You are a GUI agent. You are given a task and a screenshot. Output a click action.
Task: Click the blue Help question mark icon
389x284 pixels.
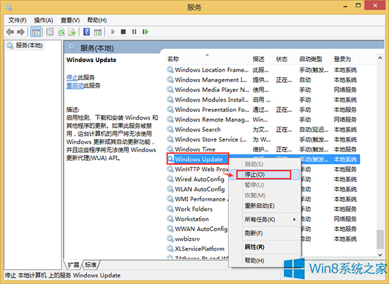(x=87, y=32)
